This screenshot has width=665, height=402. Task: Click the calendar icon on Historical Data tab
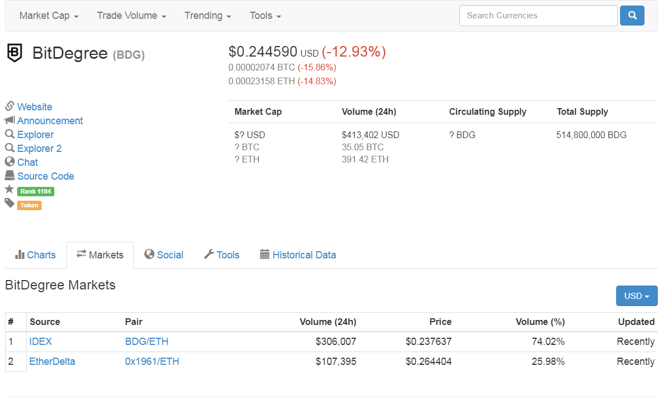point(265,255)
